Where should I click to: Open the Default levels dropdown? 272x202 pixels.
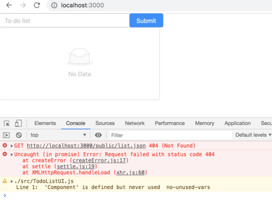pos(253,135)
